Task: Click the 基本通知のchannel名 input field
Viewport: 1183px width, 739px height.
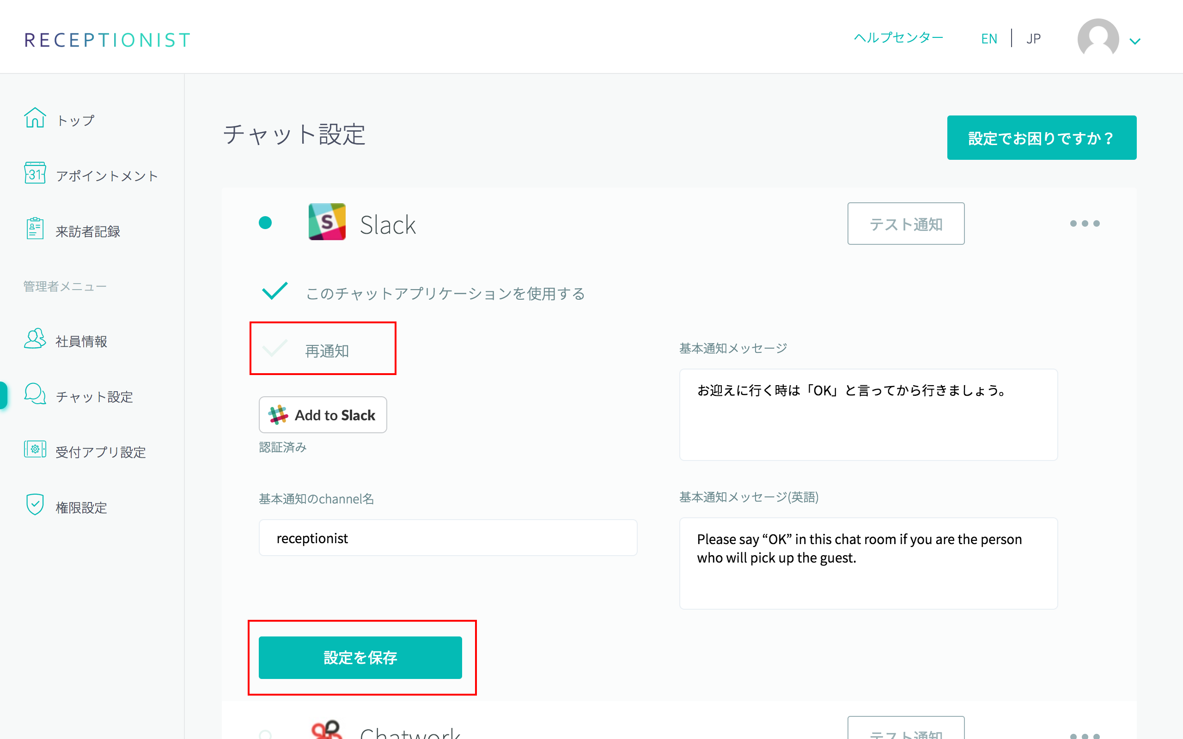Action: (447, 538)
